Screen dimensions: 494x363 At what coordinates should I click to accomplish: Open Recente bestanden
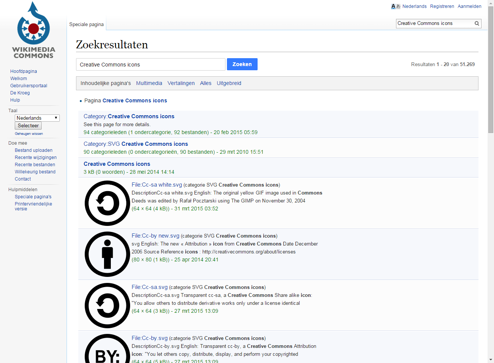[35, 165]
